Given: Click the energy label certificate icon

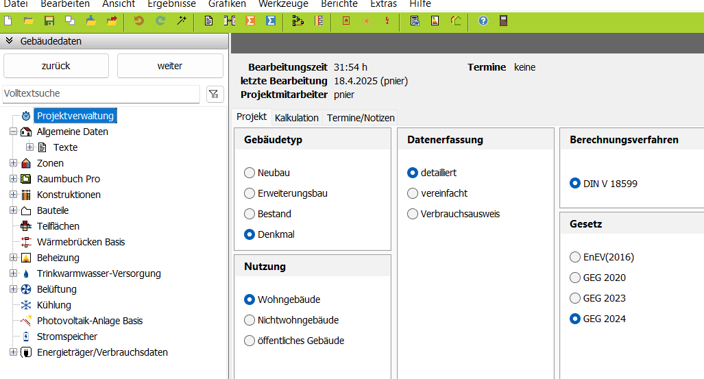Looking at the screenshot, I should (435, 21).
